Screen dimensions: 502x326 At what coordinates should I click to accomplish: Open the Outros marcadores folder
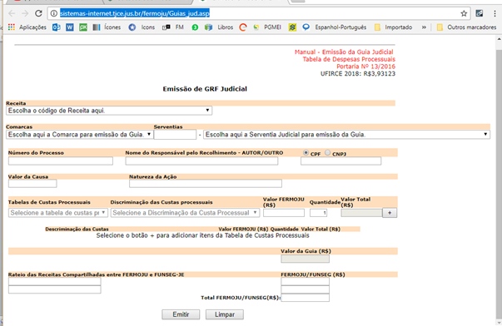tap(466, 27)
